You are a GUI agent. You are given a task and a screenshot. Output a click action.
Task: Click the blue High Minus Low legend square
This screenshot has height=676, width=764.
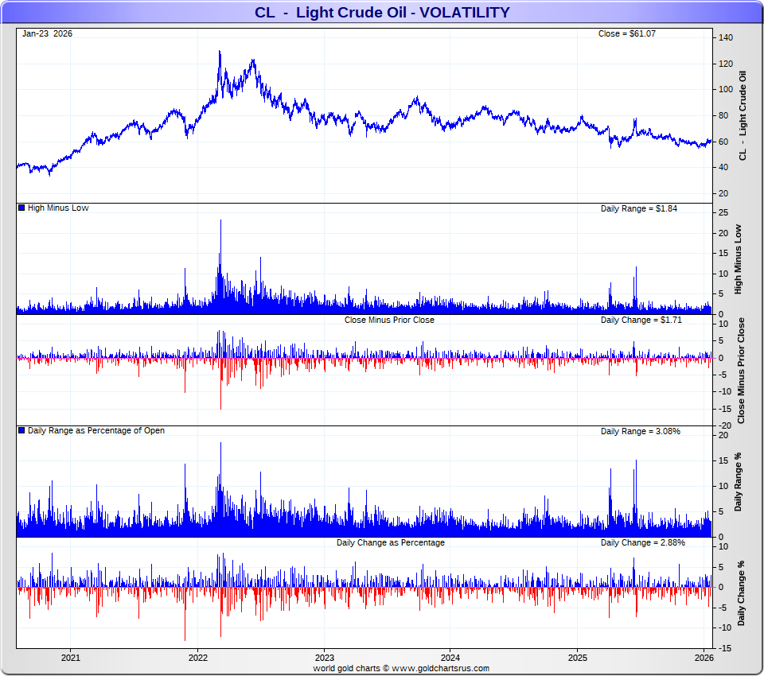pos(21,208)
